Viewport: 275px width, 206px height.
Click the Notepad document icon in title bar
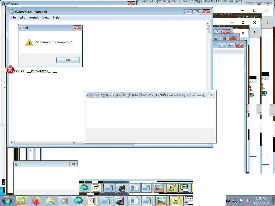point(12,12)
